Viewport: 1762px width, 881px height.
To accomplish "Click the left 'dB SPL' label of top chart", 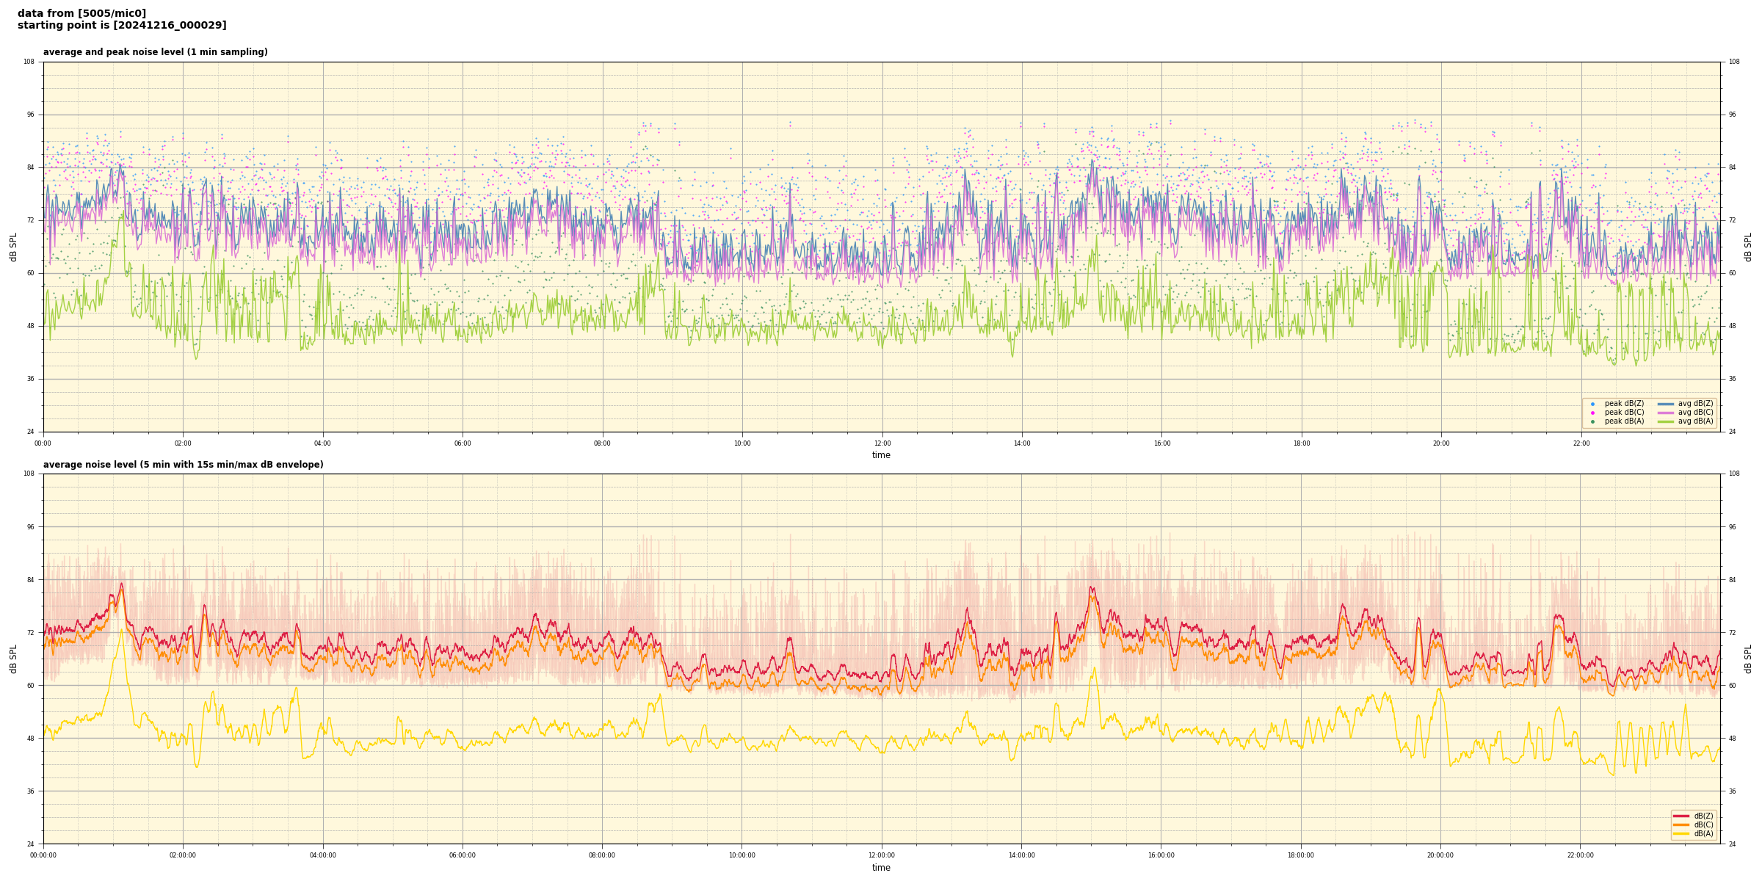I will point(13,247).
